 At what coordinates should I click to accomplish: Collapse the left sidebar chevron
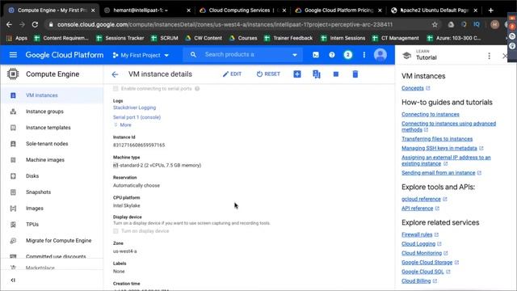point(13,280)
